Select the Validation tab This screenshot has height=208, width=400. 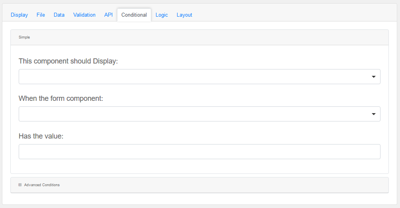tap(84, 15)
